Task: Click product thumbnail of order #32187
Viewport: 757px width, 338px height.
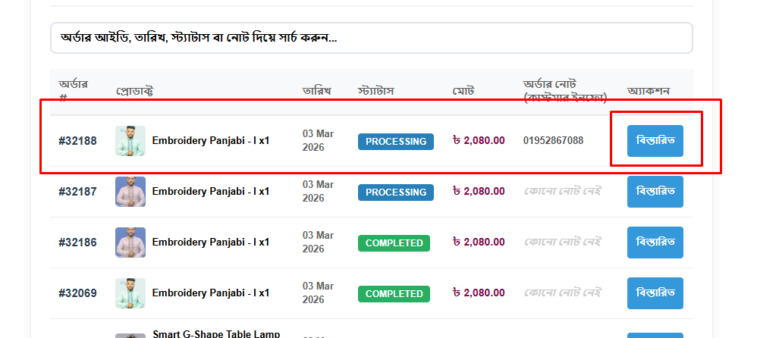Action: 130,192
